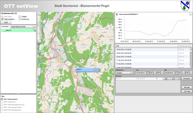The width and height of the screenshot is (193, 113).
Task: Increase the 'von' hour with the up stepper
Action: 155,72
